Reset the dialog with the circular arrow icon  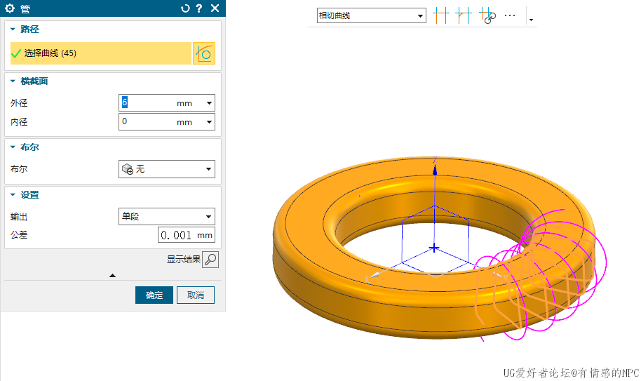pyautogui.click(x=185, y=8)
